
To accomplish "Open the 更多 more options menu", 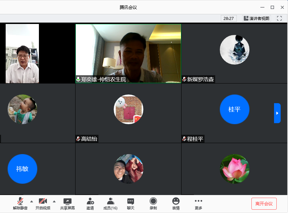I will 198,201.
